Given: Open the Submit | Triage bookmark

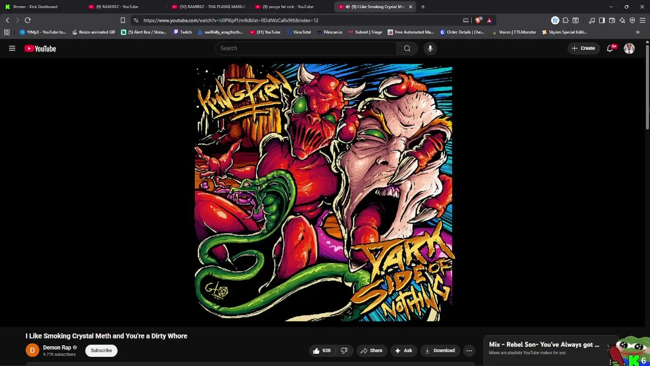Looking at the screenshot, I should tap(365, 32).
